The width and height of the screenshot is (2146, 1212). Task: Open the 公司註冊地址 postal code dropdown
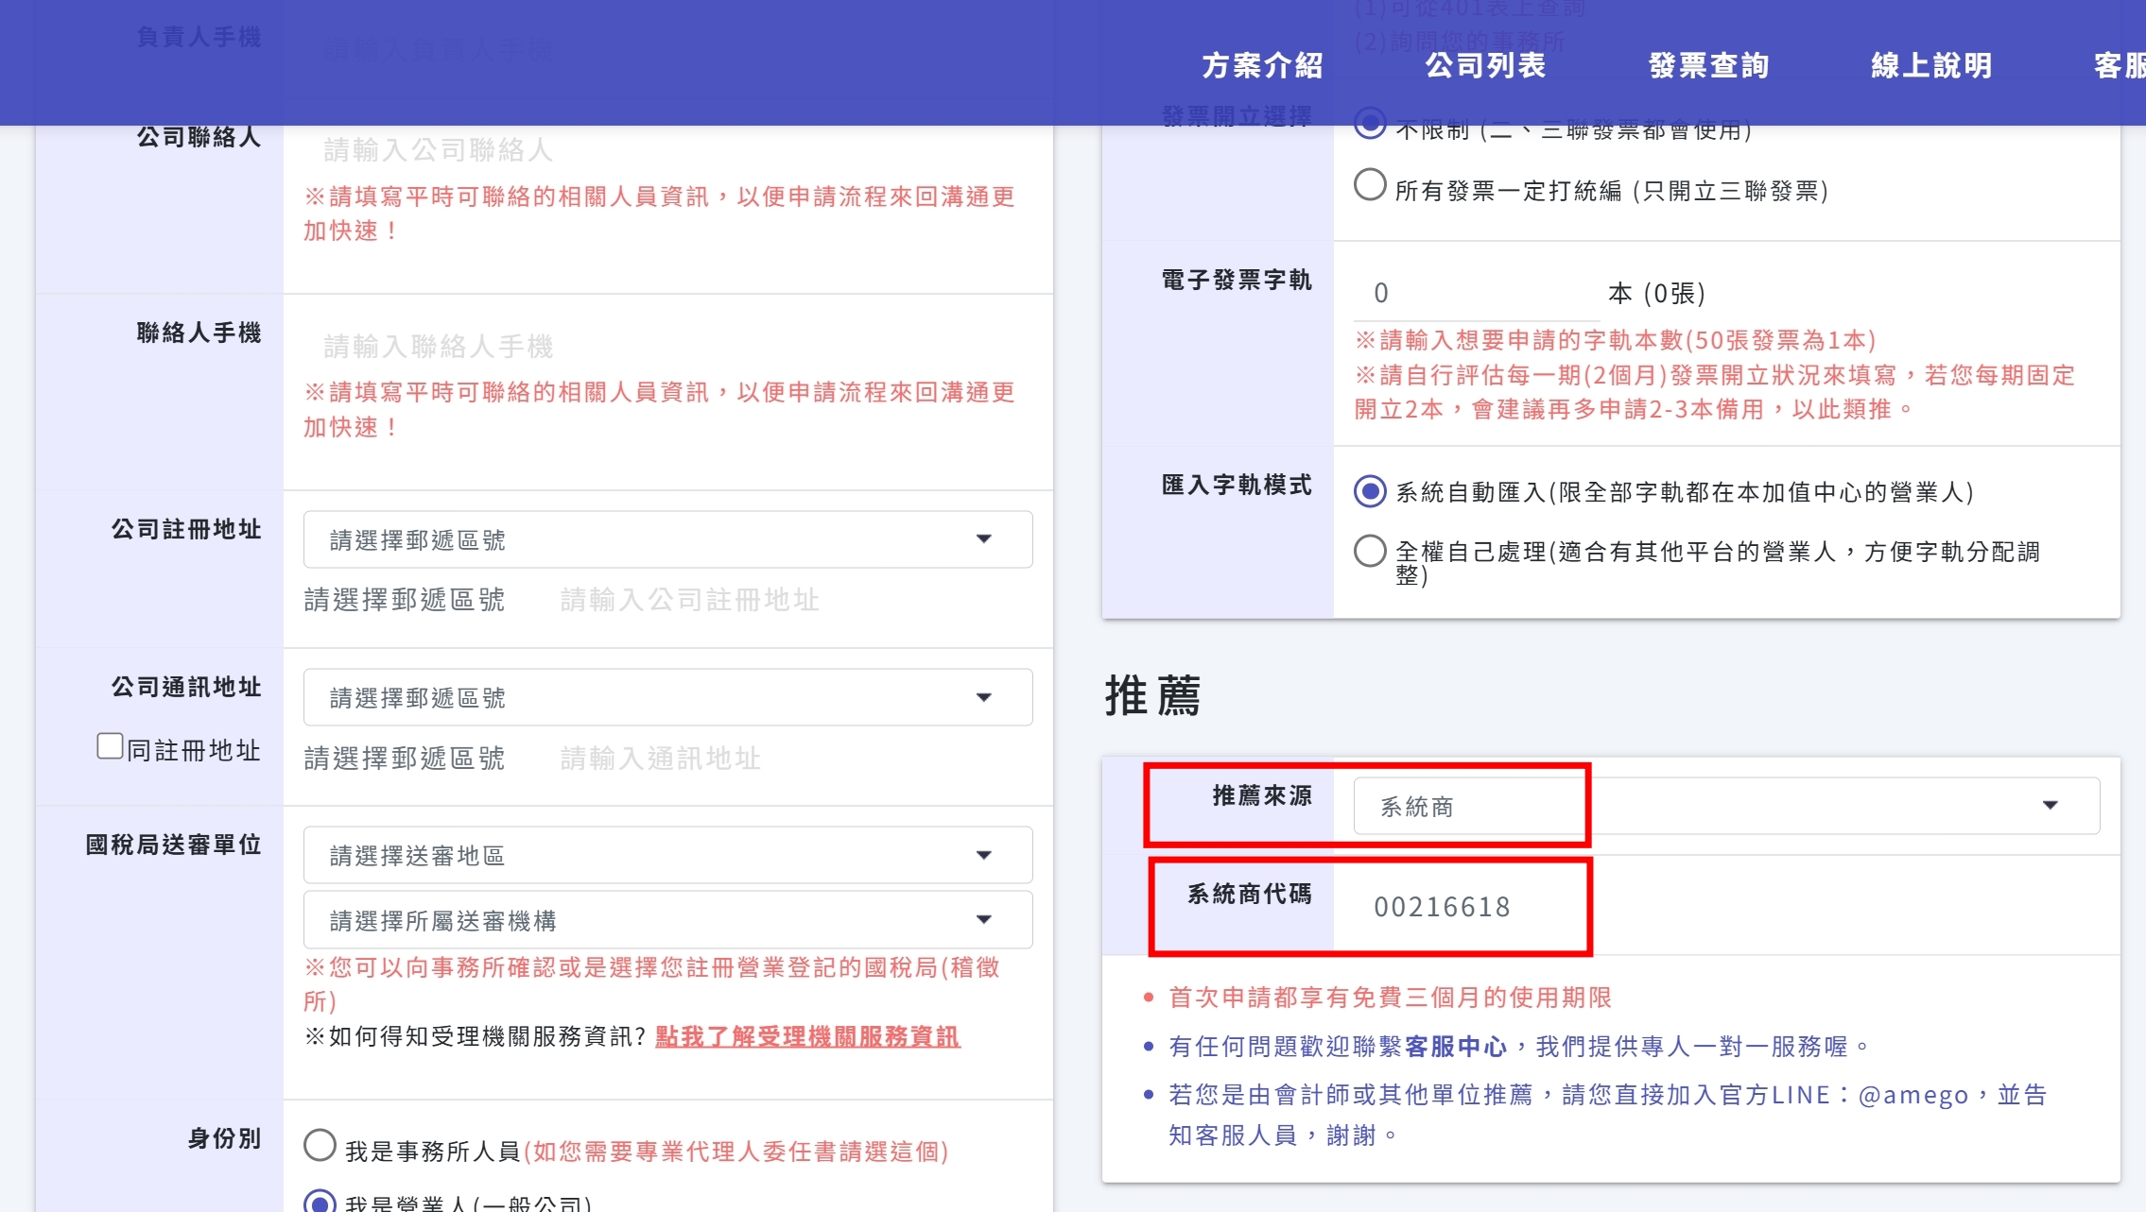[x=666, y=539]
